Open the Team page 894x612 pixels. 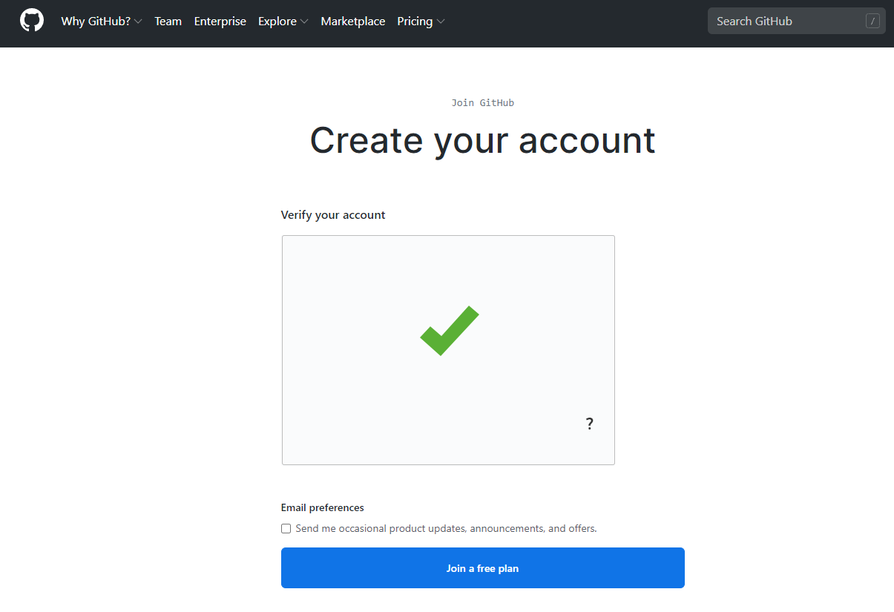[x=168, y=22]
